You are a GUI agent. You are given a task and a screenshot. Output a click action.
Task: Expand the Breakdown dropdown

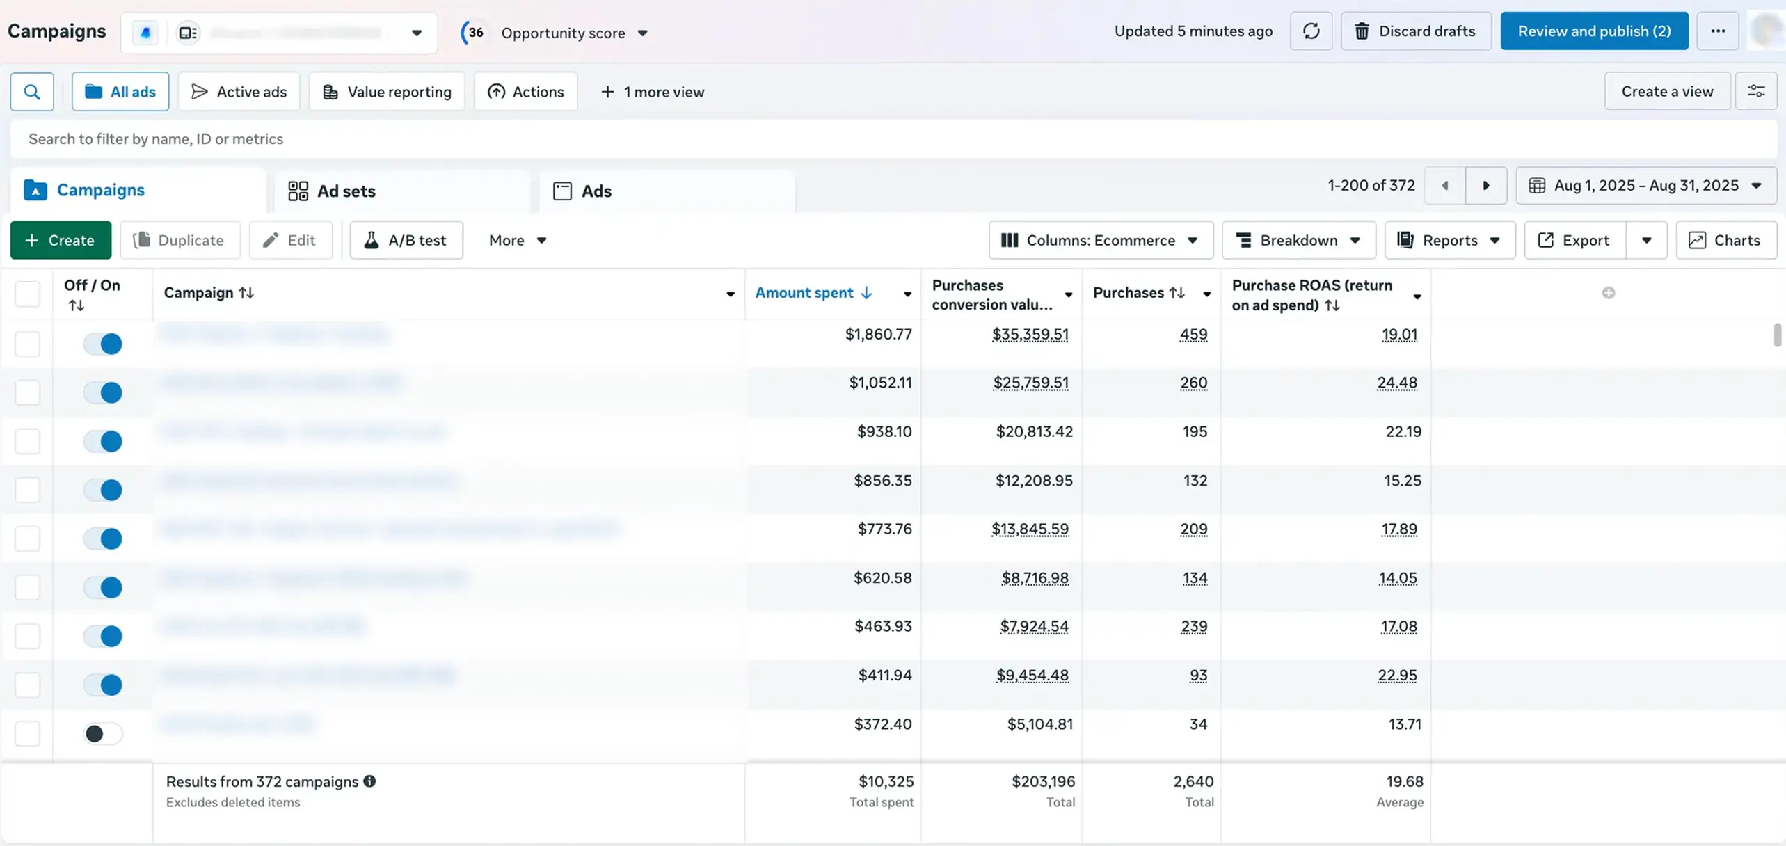[x=1298, y=240]
